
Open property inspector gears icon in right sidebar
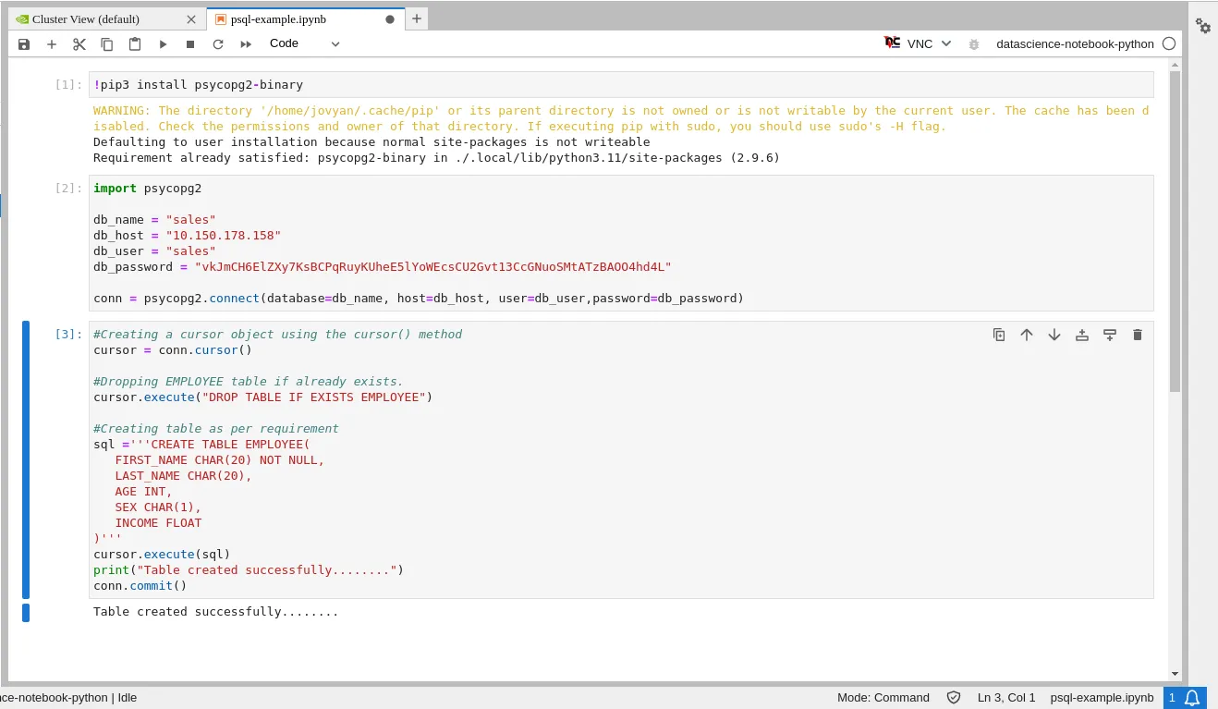(x=1202, y=26)
